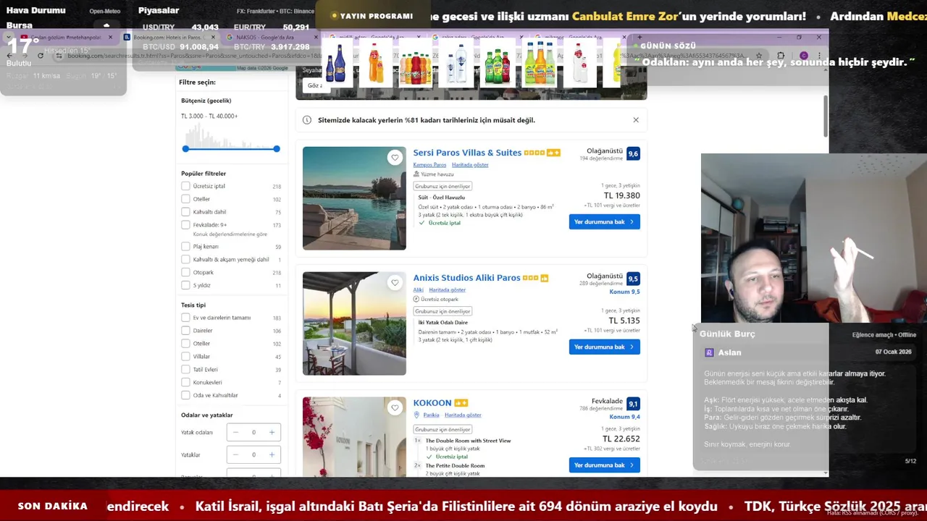Tick Konukevleri checkbox
The width and height of the screenshot is (927, 521).
tap(185, 383)
